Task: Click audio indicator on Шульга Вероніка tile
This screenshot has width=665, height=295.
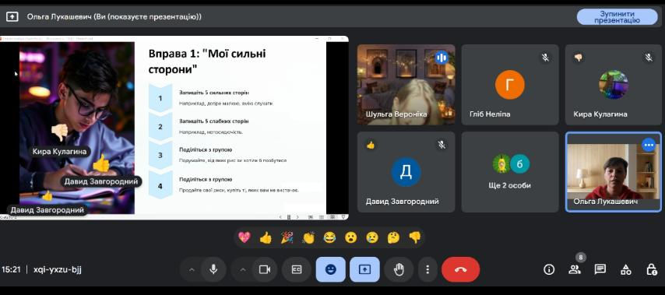Action: [x=442, y=58]
